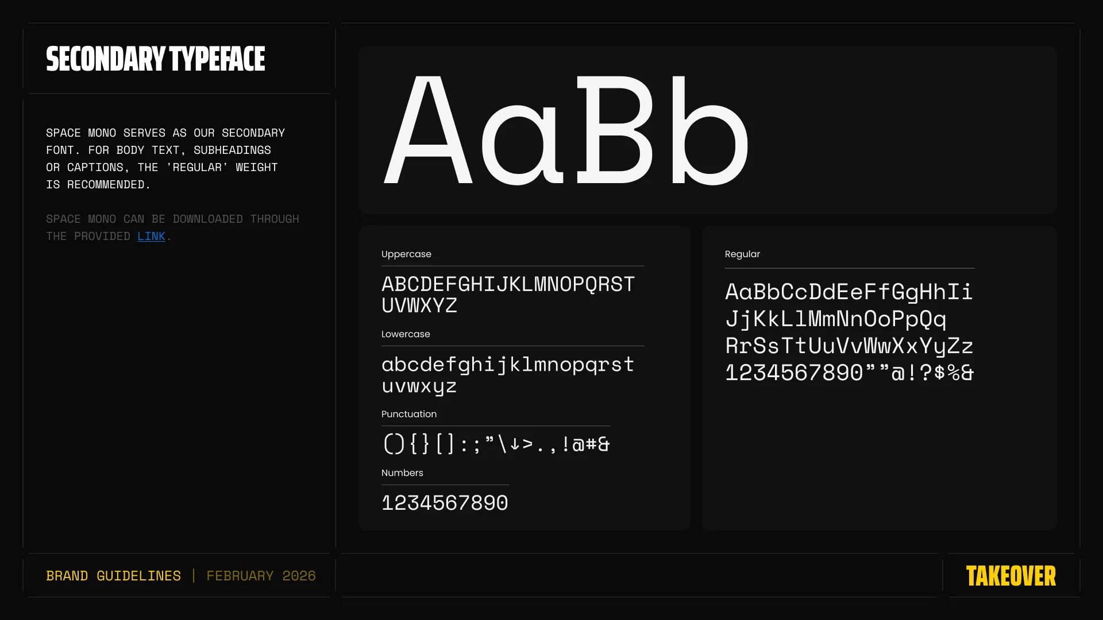Click the uvwxyz lowercase line
The width and height of the screenshot is (1103, 620).
coord(419,386)
